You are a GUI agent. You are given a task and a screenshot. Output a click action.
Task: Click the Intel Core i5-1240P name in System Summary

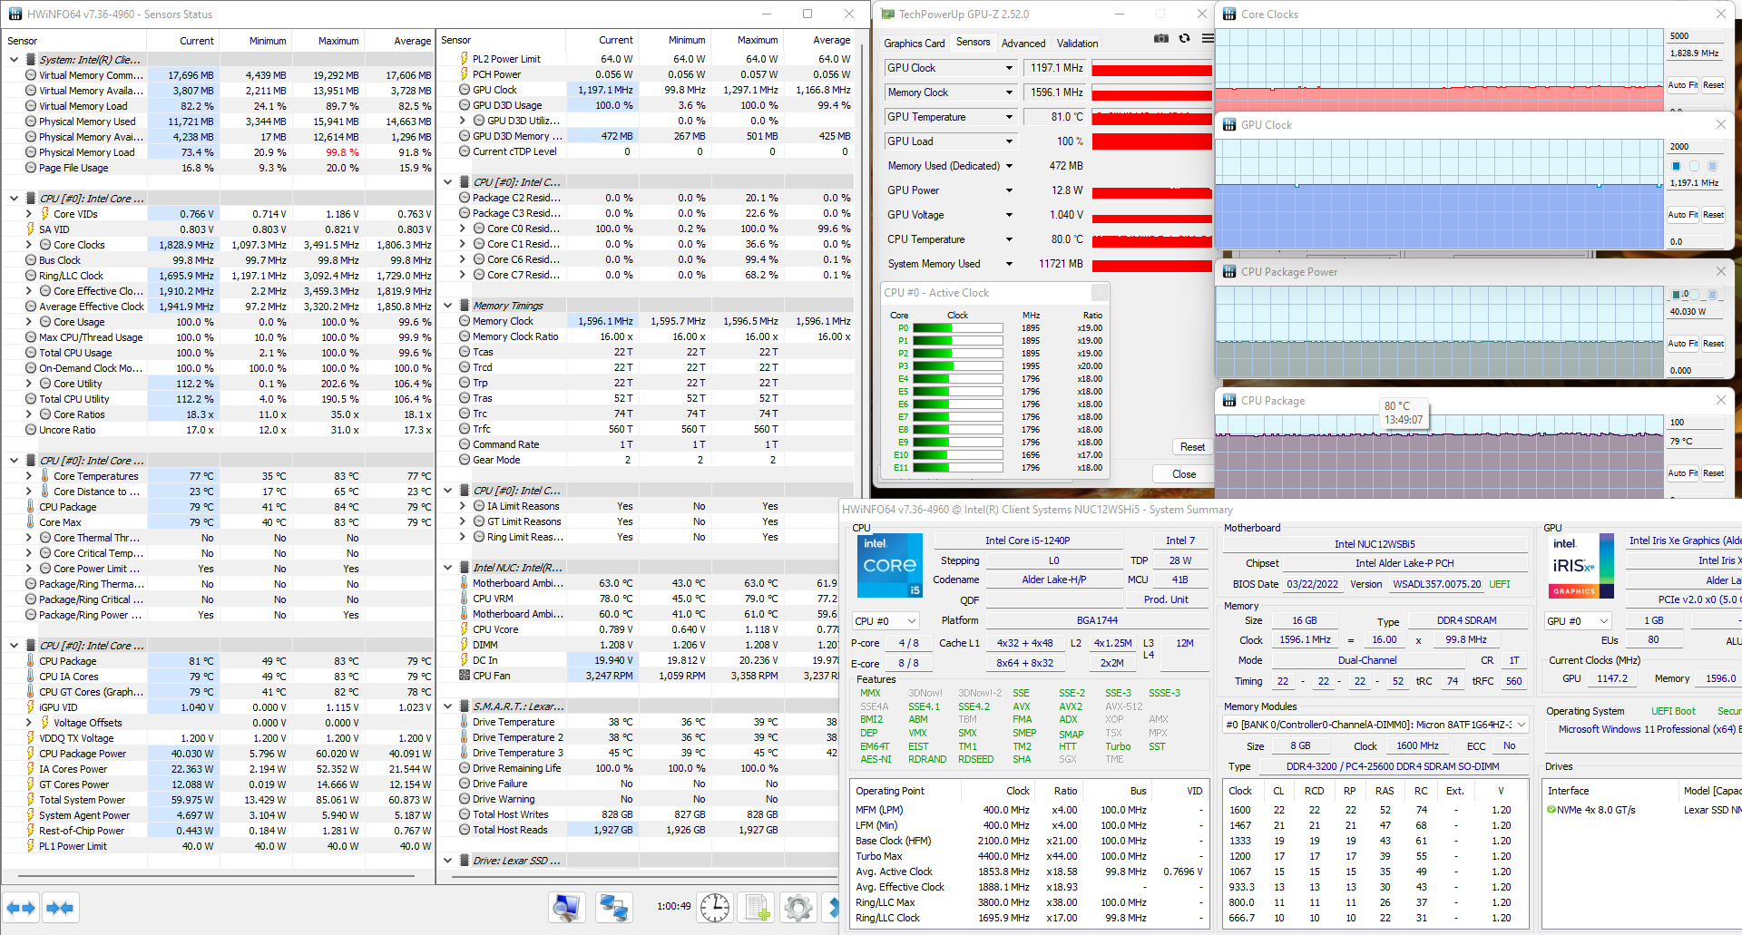[x=1027, y=541]
